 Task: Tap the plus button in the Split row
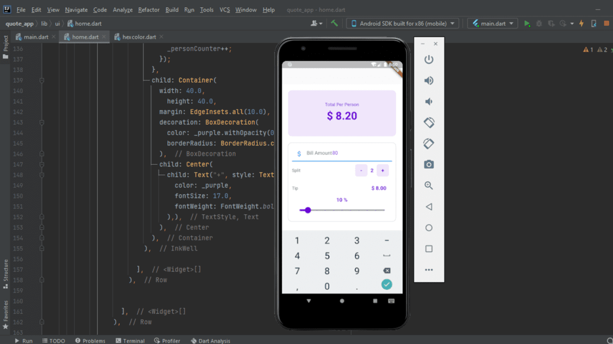[382, 170]
